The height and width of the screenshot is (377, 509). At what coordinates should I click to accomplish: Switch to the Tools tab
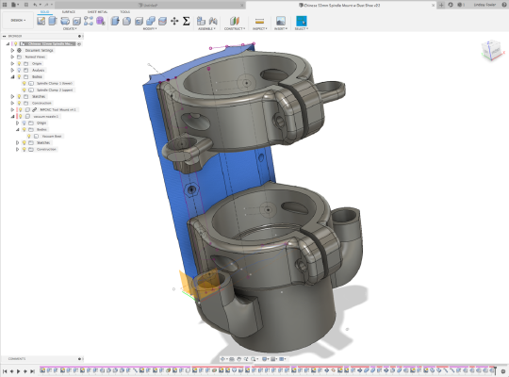pyautogui.click(x=125, y=12)
